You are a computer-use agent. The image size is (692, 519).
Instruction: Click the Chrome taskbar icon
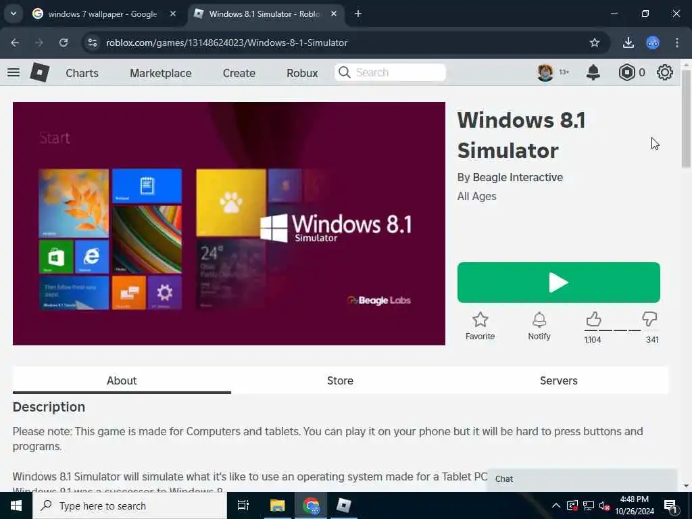point(311,505)
